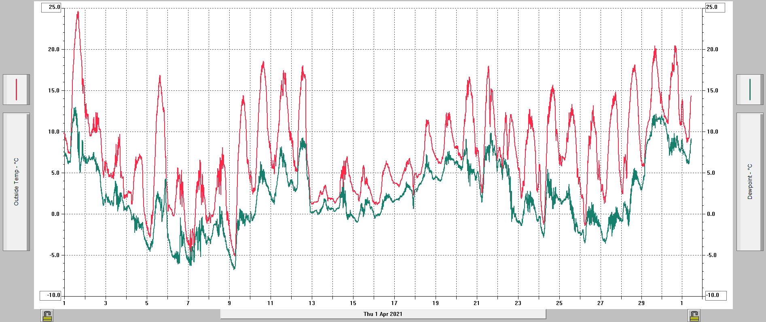Click the Outside Temp - °C axis button
Screen dimensions: 766x322
tap(16, 182)
